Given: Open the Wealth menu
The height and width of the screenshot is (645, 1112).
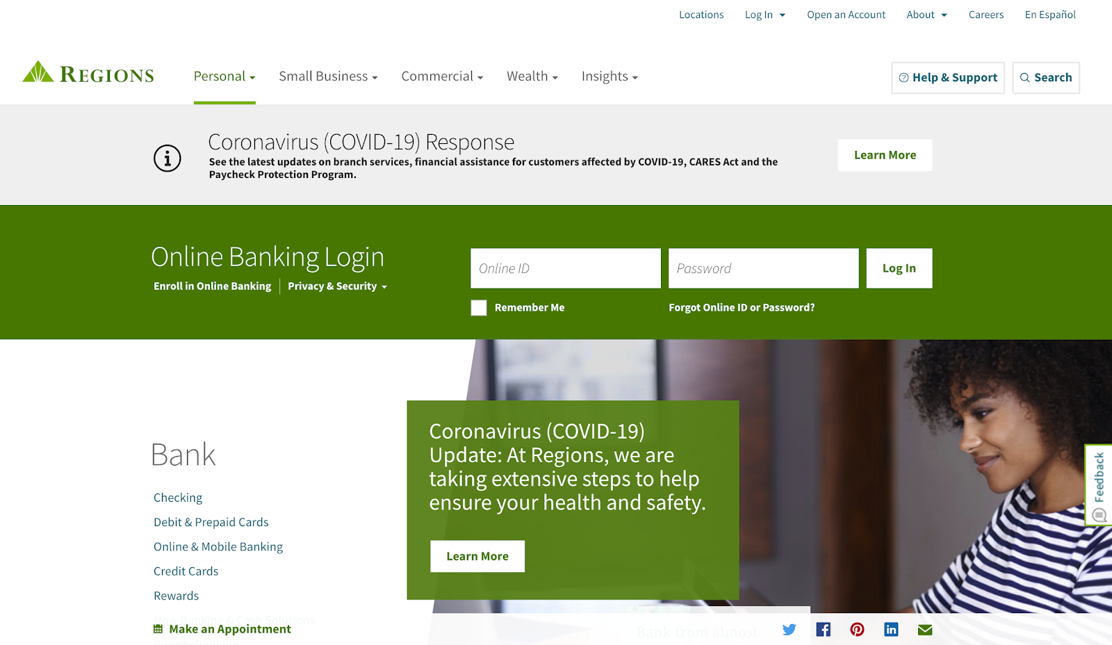Looking at the screenshot, I should tap(532, 76).
